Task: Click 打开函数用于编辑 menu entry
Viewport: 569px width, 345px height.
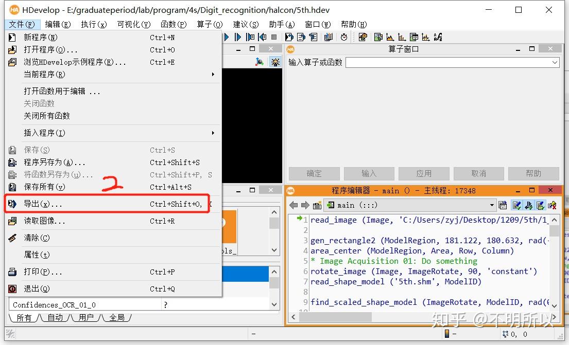Action: 113,92
